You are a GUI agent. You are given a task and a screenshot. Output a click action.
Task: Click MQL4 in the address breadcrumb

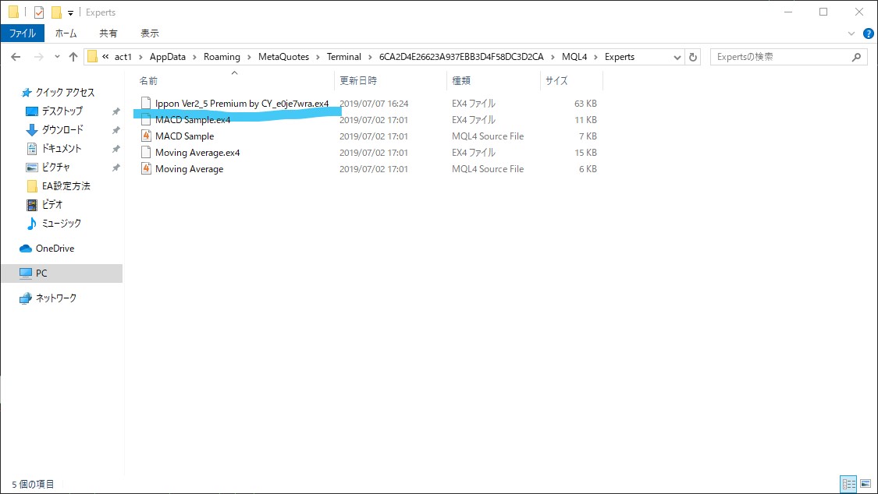pos(574,57)
